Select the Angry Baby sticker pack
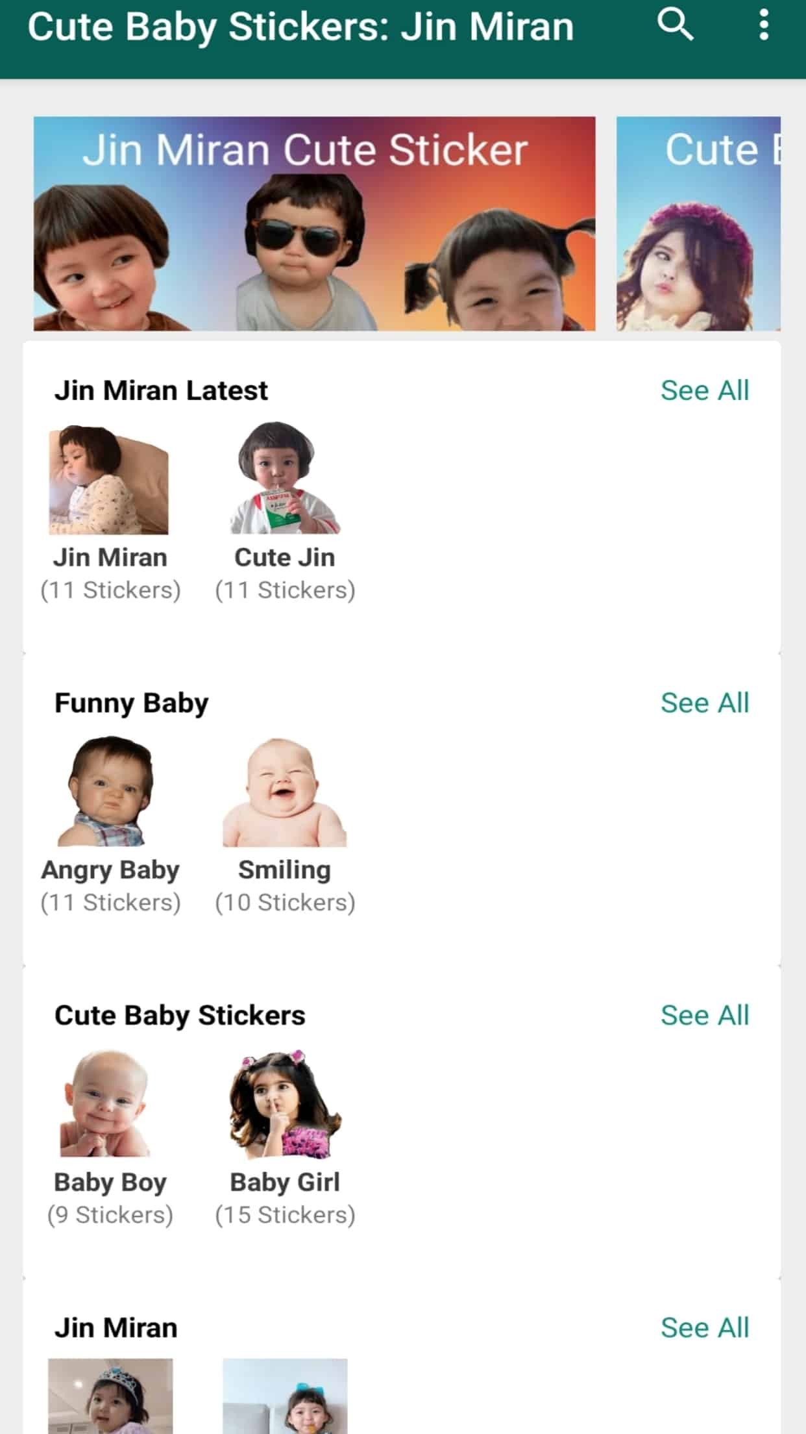The image size is (806, 1434). tap(109, 792)
